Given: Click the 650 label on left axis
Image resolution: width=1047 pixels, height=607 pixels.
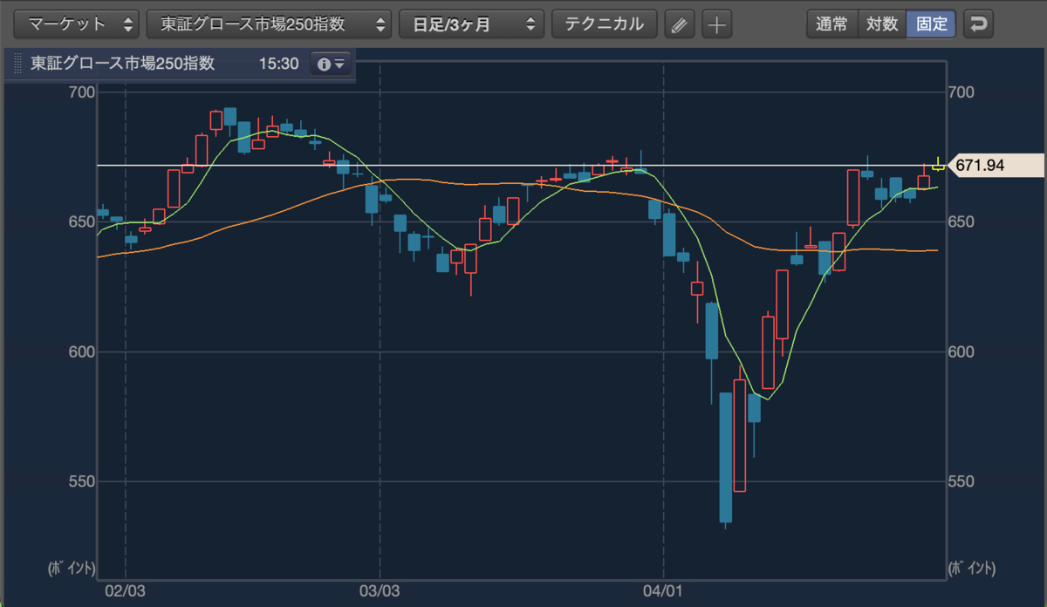Looking at the screenshot, I should click(x=80, y=222).
